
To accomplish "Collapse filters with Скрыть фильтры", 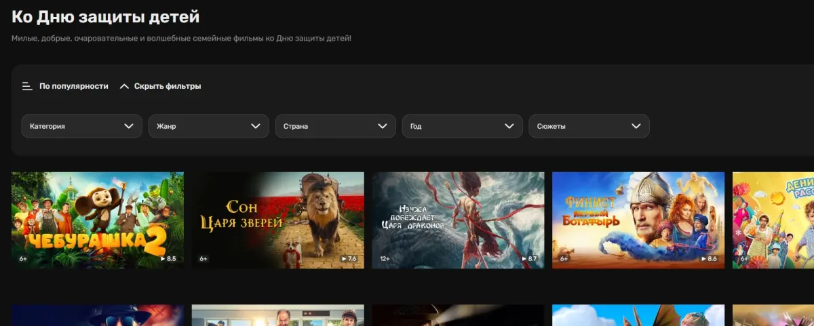I will [168, 86].
